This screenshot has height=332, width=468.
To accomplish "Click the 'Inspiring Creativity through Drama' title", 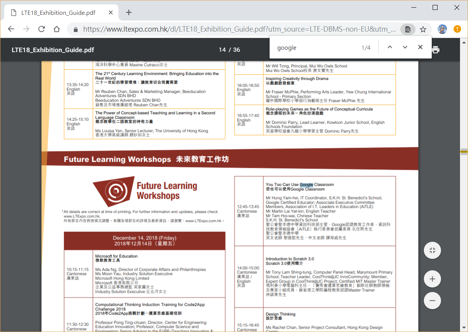I will [x=297, y=79].
